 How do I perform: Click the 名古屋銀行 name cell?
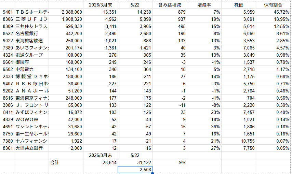pyautogui.click(x=31, y=33)
